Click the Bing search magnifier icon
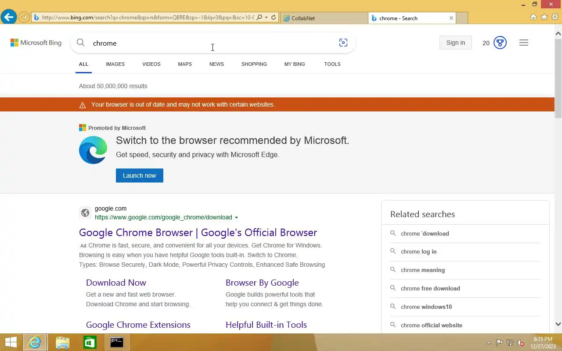The height and width of the screenshot is (351, 562). point(81,43)
